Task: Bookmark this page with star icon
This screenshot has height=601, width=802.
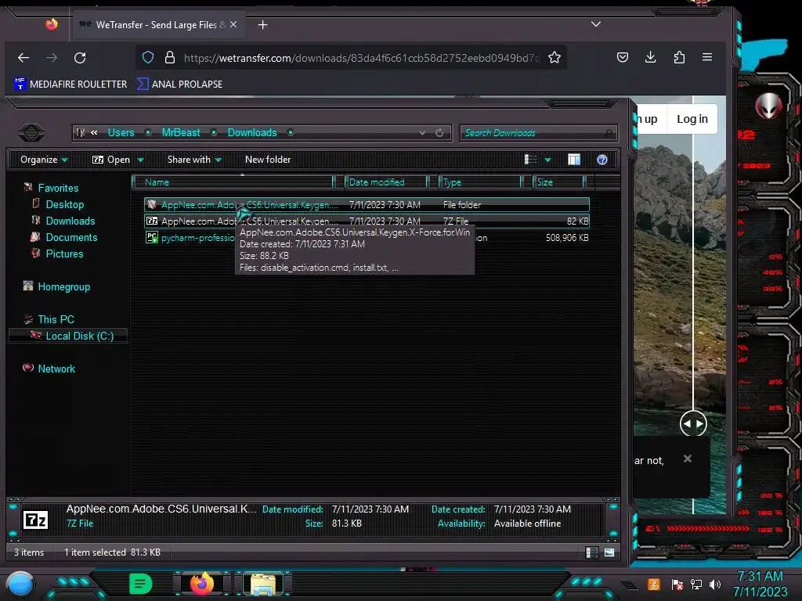Action: coord(555,57)
